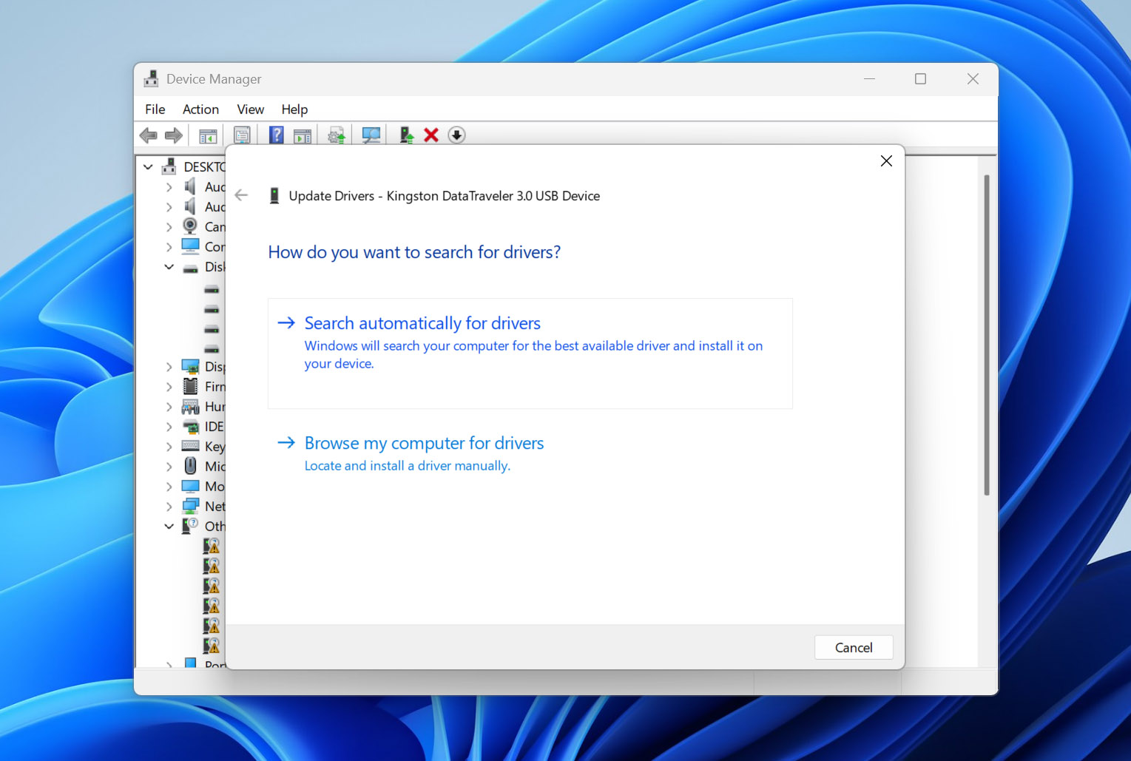Collapse the Disk drives category chevron
Screen dimensions: 1131x761
coord(169,267)
